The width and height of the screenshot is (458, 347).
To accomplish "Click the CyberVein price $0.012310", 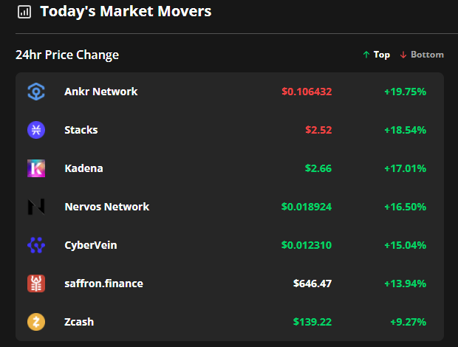I will (x=307, y=245).
